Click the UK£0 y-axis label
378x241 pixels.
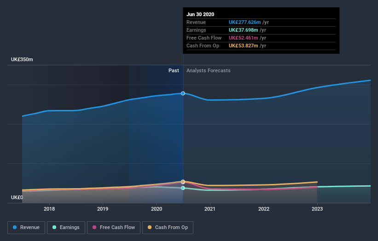(17, 197)
